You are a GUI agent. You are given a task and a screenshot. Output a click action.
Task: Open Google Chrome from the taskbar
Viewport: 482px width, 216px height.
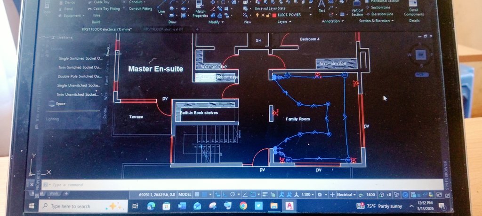tap(243, 206)
